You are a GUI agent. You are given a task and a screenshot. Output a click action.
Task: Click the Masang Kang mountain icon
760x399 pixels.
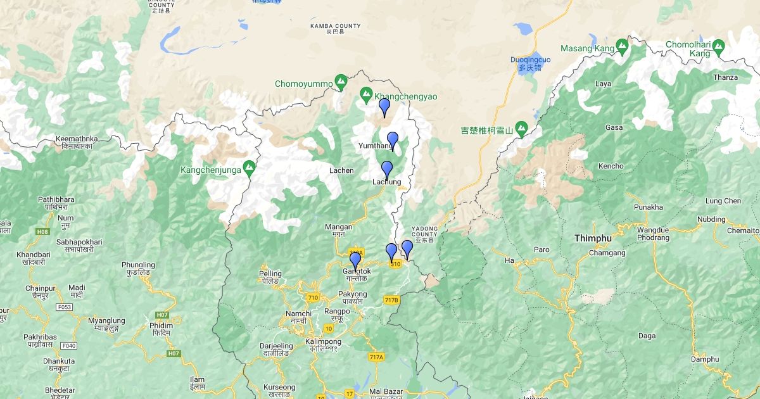pos(623,46)
